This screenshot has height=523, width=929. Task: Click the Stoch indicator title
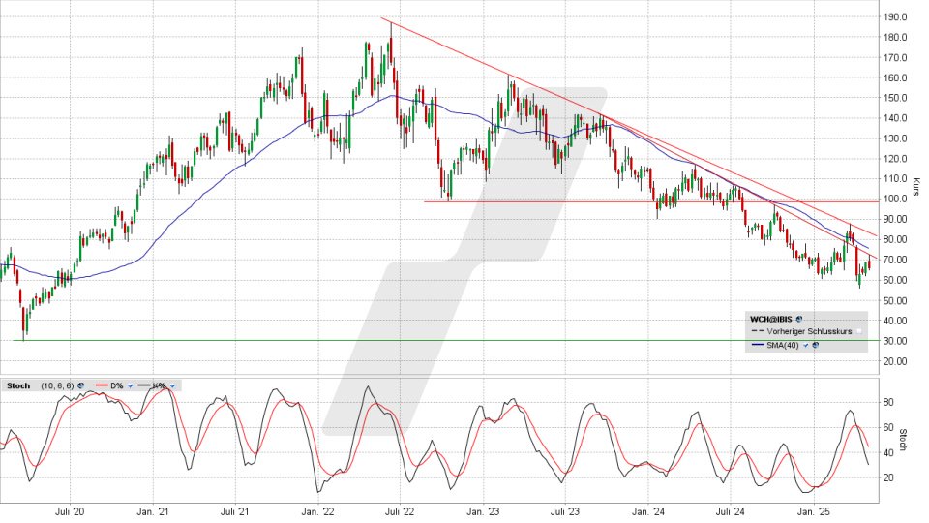point(18,386)
